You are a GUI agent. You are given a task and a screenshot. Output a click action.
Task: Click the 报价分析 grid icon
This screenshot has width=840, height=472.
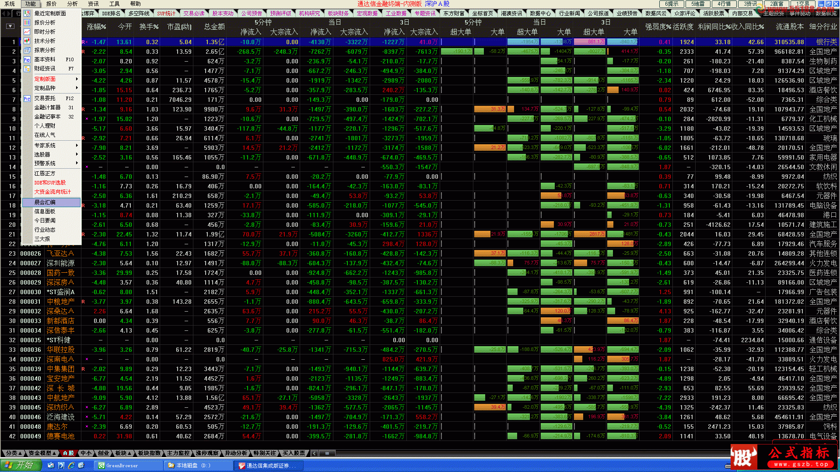coord(27,23)
